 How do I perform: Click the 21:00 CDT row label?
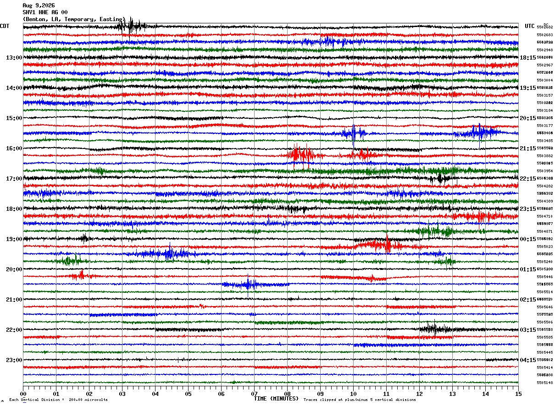(x=14, y=299)
